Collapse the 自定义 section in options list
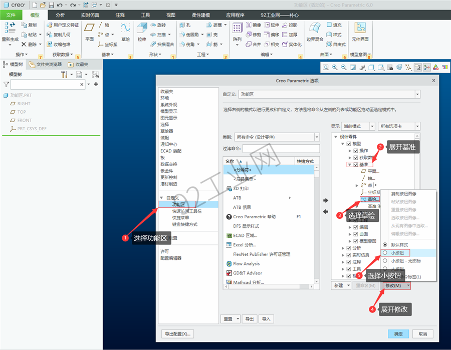 coord(162,198)
